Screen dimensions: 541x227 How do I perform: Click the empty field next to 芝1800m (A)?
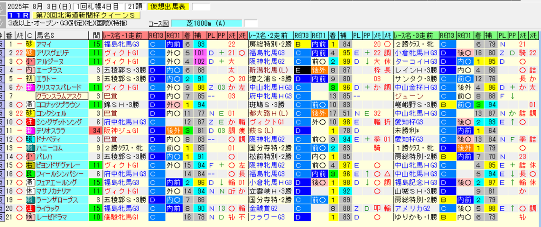(251, 23)
